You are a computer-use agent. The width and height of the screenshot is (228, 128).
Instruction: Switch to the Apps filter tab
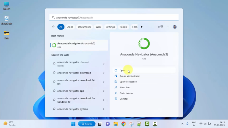pos(70,27)
